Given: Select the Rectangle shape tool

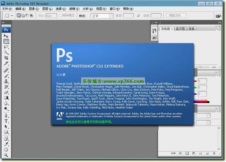Looking at the screenshot, I should (x=6, y=132).
